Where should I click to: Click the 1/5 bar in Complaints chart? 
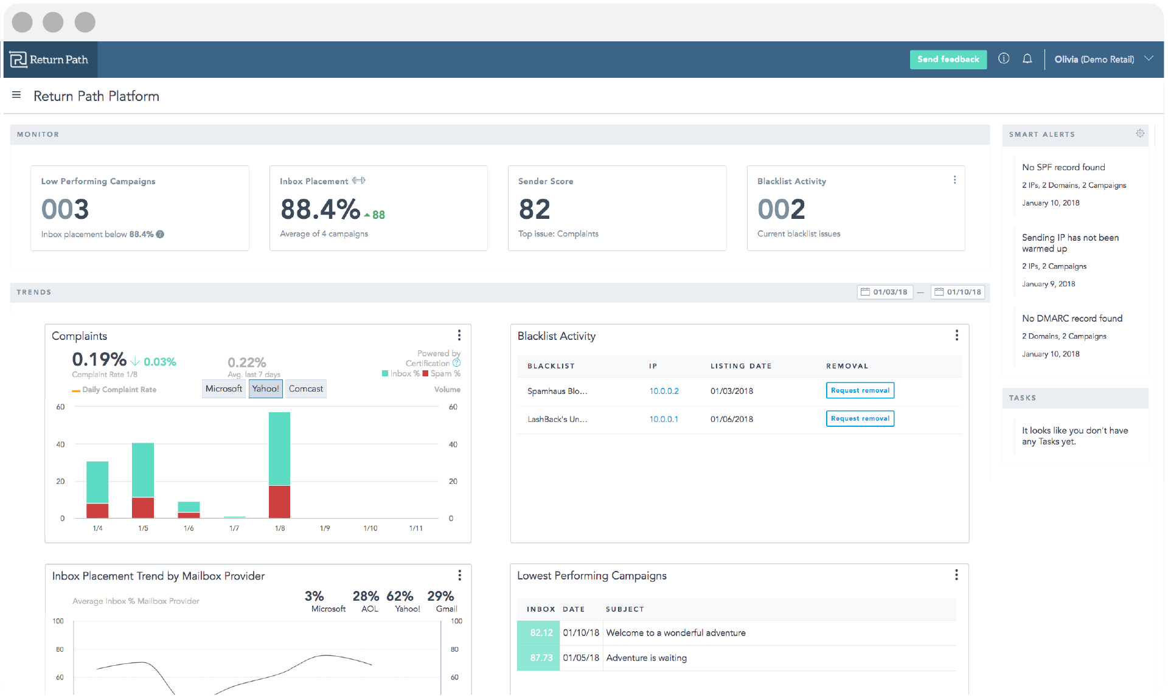point(143,480)
